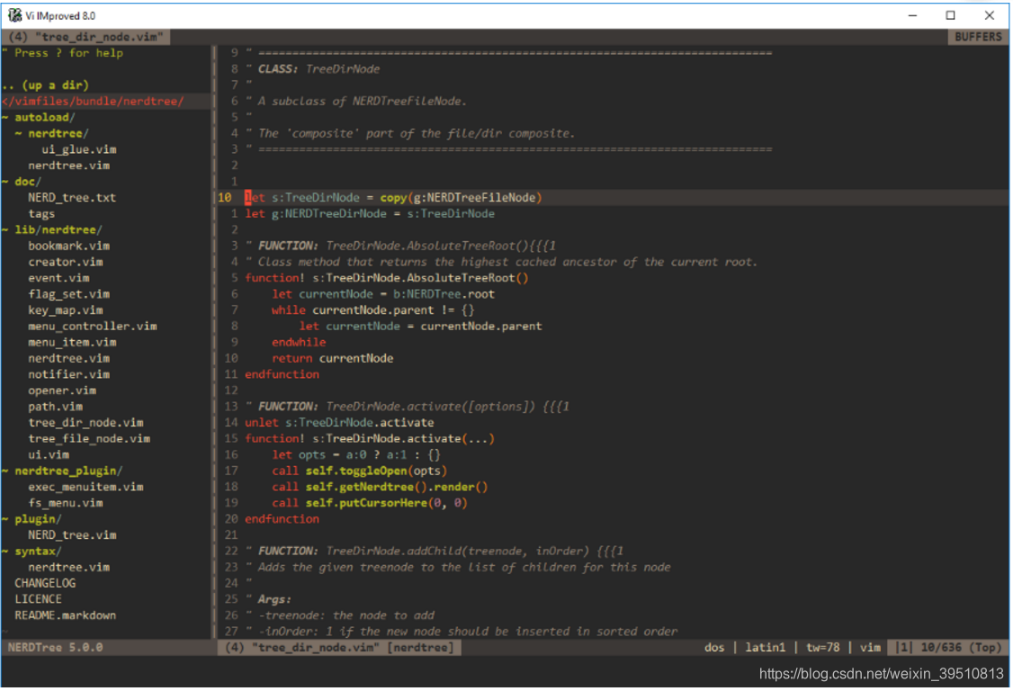Maximize the Vim window

(x=950, y=15)
